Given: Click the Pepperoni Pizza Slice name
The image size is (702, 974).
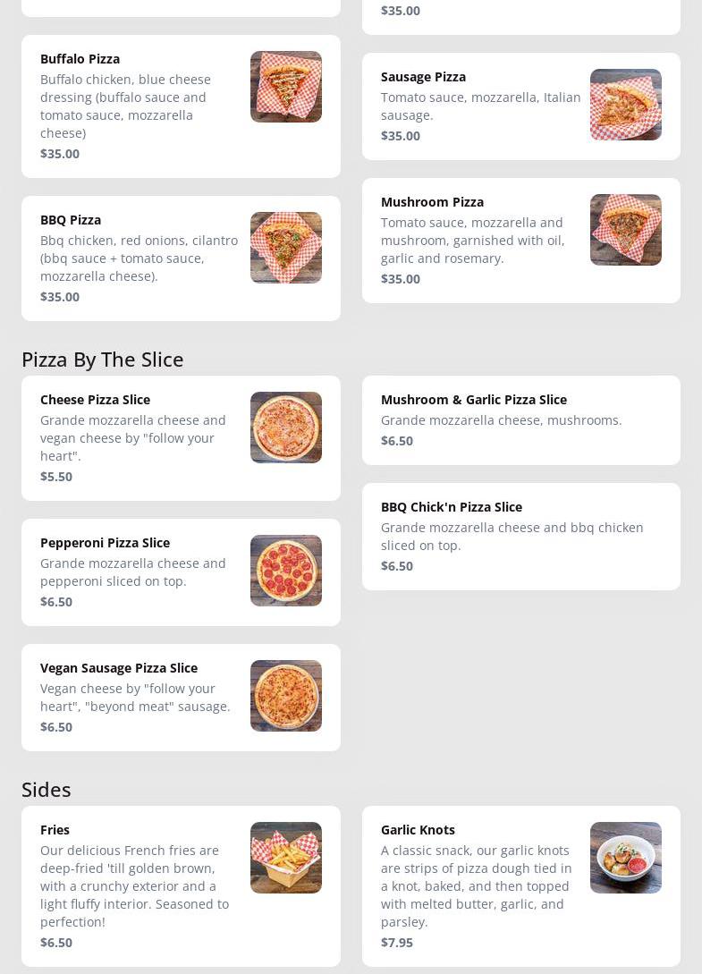Looking at the screenshot, I should tap(105, 543).
